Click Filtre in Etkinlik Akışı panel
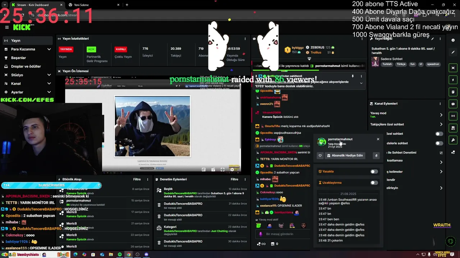This screenshot has height=258, width=460. [x=137, y=180]
